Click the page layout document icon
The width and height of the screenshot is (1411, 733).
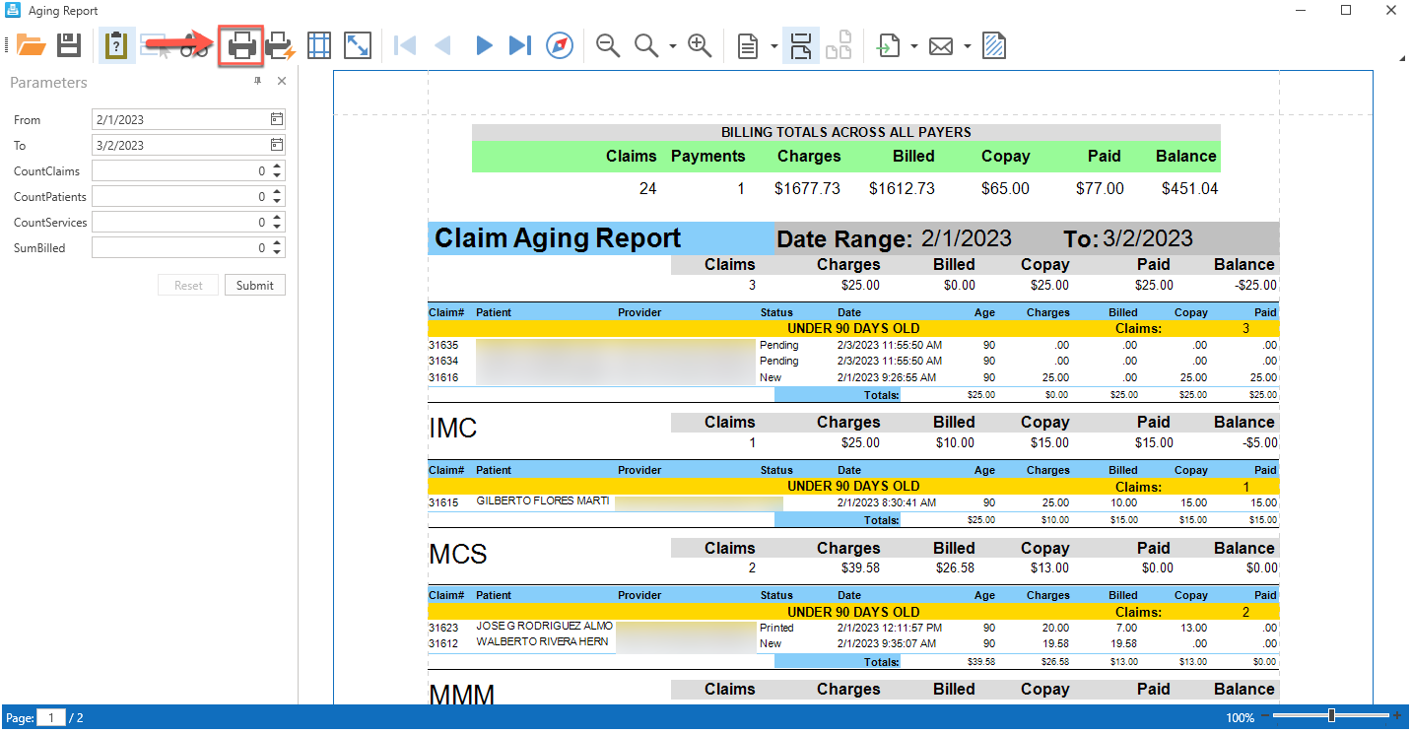pos(749,45)
